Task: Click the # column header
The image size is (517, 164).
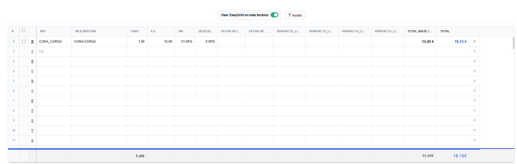Action: [x=13, y=31]
